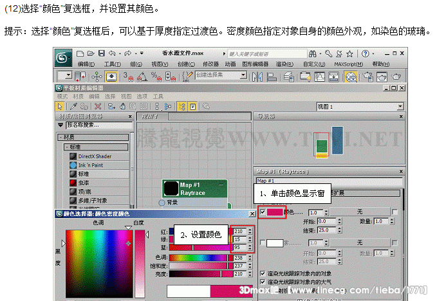Click the select and manipulate tool icon
The image size is (446, 301).
97,77
